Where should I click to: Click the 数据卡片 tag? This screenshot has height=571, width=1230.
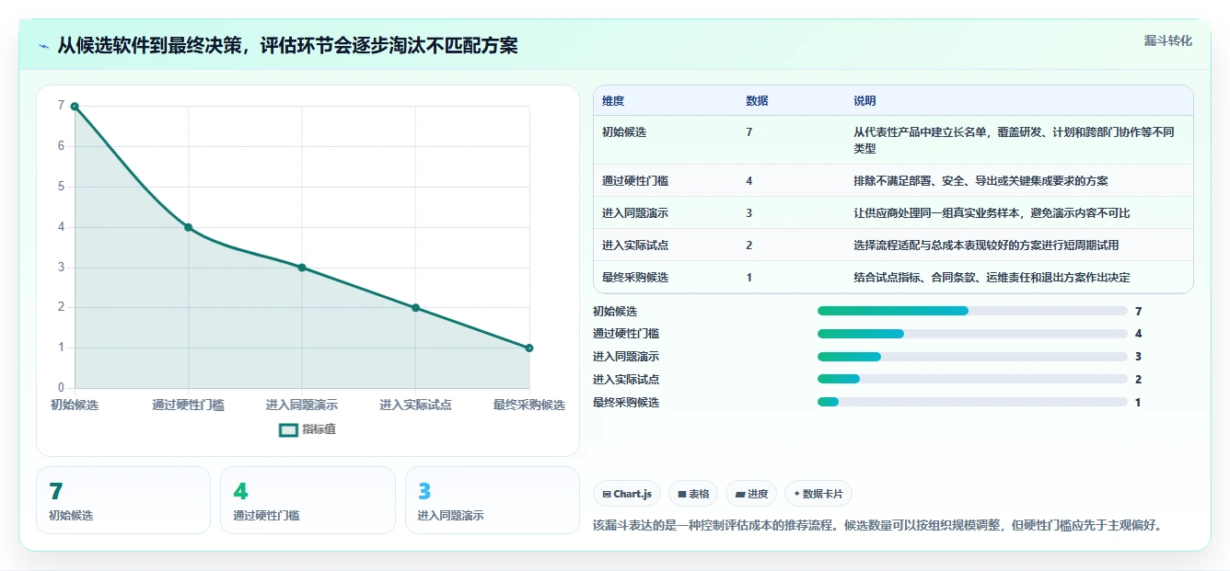tap(818, 494)
